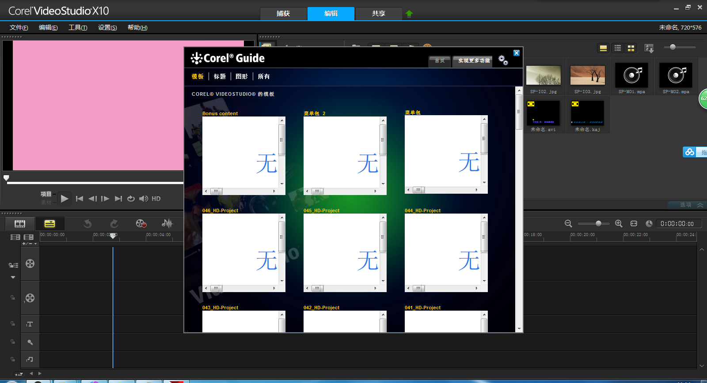The width and height of the screenshot is (707, 383).
Task: Open the auto-scroll timeline dropdown
Action: click(19, 374)
